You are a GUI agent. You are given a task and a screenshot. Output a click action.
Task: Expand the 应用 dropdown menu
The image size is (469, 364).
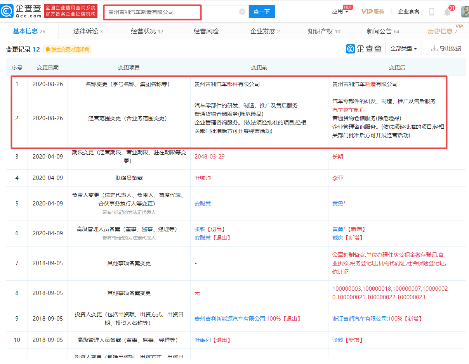click(340, 12)
